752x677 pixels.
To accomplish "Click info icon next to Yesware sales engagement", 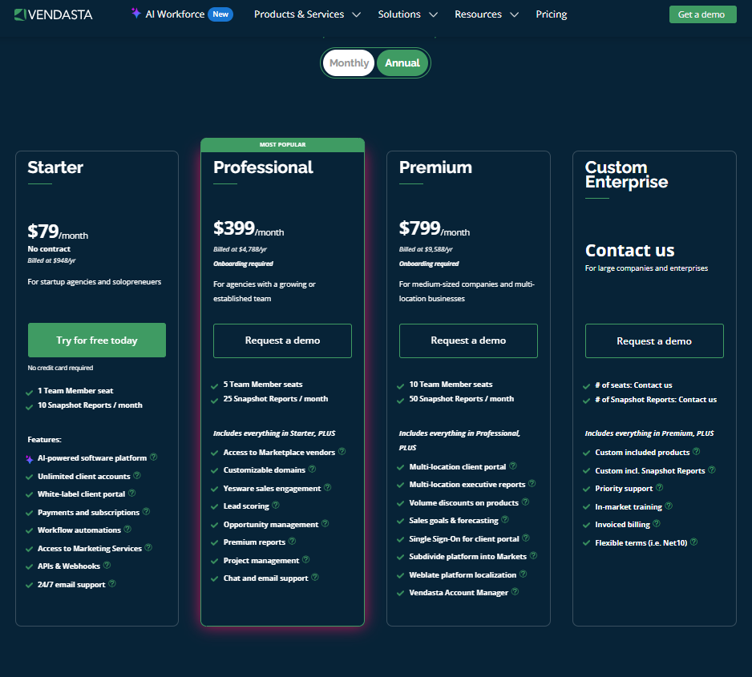I will click(x=327, y=488).
